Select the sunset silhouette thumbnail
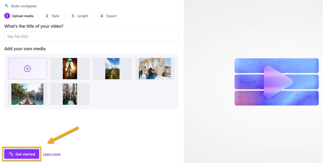Viewport: 323px width, 163px height. pos(70,68)
